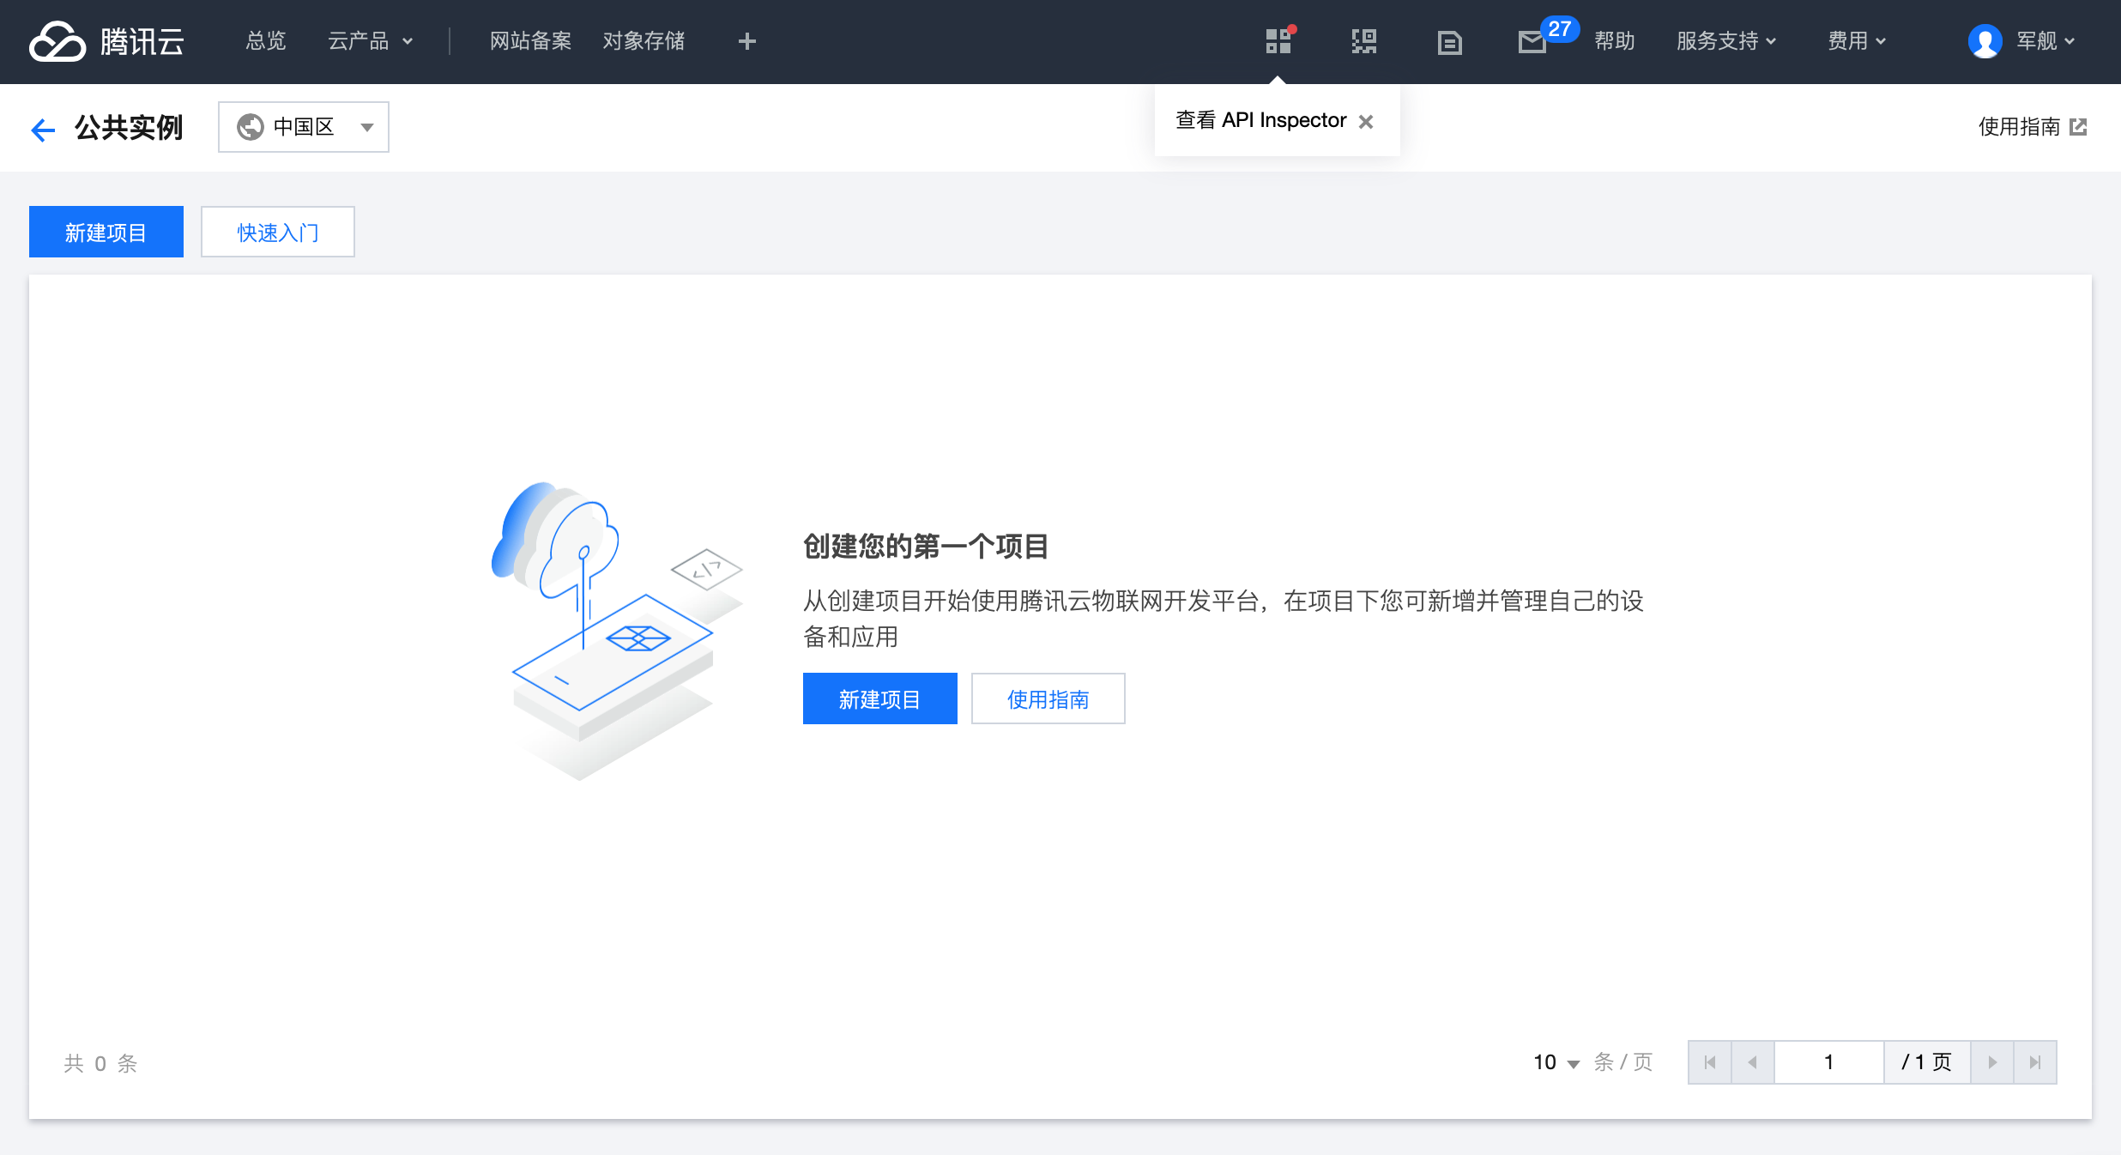
Task: Open the API Inspector grid icon
Action: click(1278, 41)
